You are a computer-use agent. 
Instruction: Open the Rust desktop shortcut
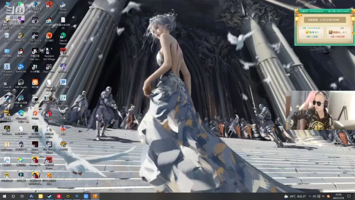point(49,4)
